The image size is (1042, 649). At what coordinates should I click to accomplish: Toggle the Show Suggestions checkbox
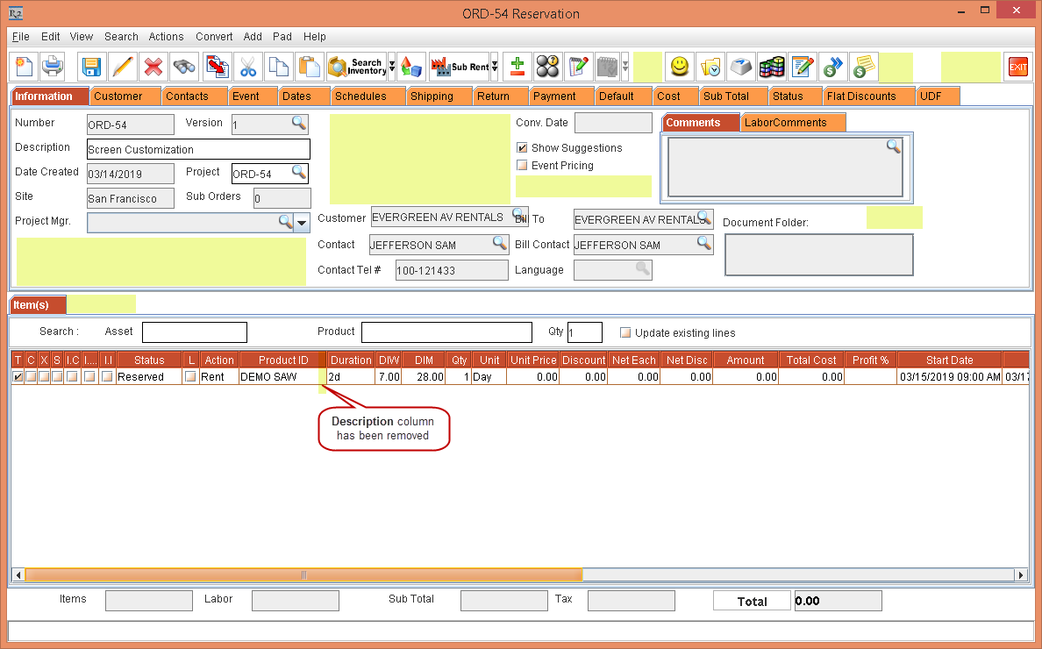point(523,147)
